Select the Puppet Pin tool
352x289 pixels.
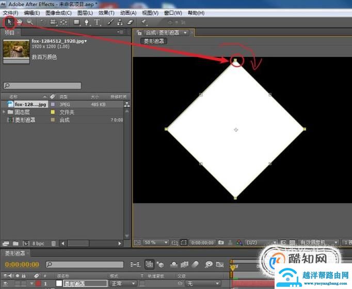pos(143,22)
